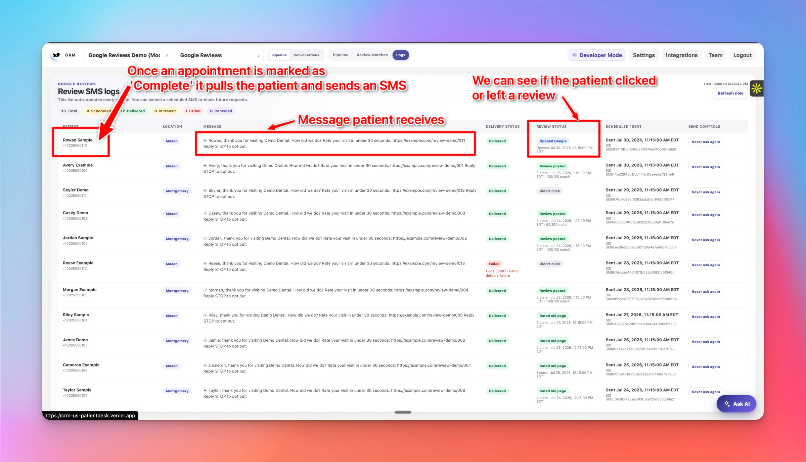This screenshot has width=806, height=462.
Task: Filter by 0 Scheduled chip
Action: click(98, 111)
